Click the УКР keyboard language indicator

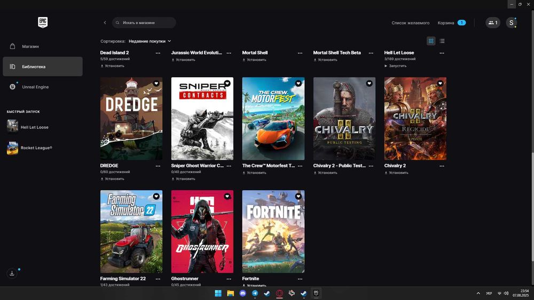(489, 293)
